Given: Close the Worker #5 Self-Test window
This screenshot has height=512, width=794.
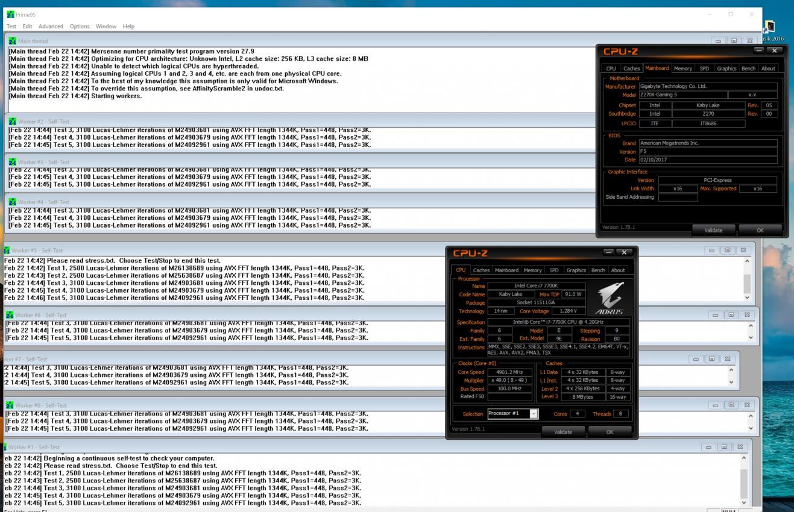Looking at the screenshot, I should (743, 250).
